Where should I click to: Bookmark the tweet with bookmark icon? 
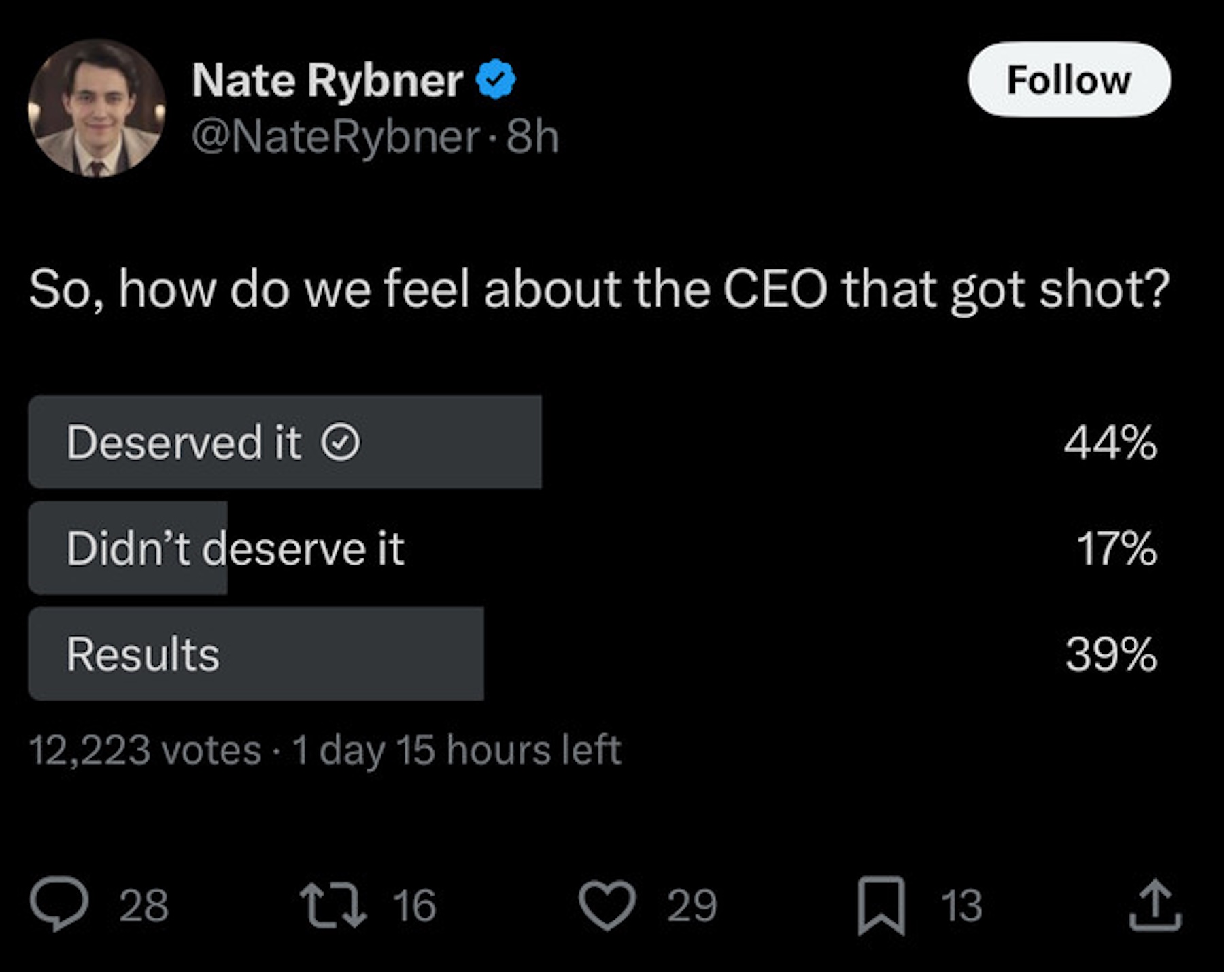click(881, 905)
